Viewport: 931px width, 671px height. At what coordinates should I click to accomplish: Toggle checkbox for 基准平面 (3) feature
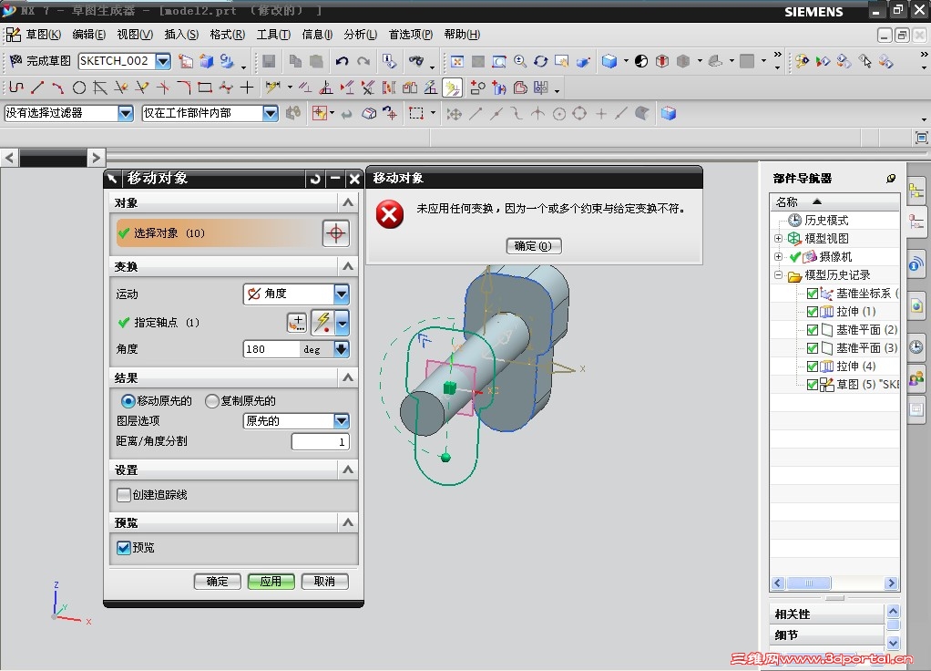tap(813, 348)
